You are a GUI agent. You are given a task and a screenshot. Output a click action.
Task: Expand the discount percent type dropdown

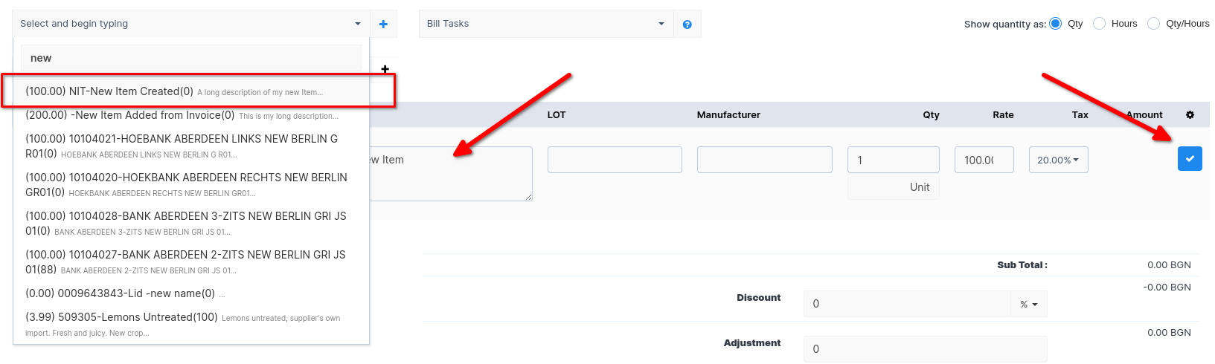(x=1028, y=304)
